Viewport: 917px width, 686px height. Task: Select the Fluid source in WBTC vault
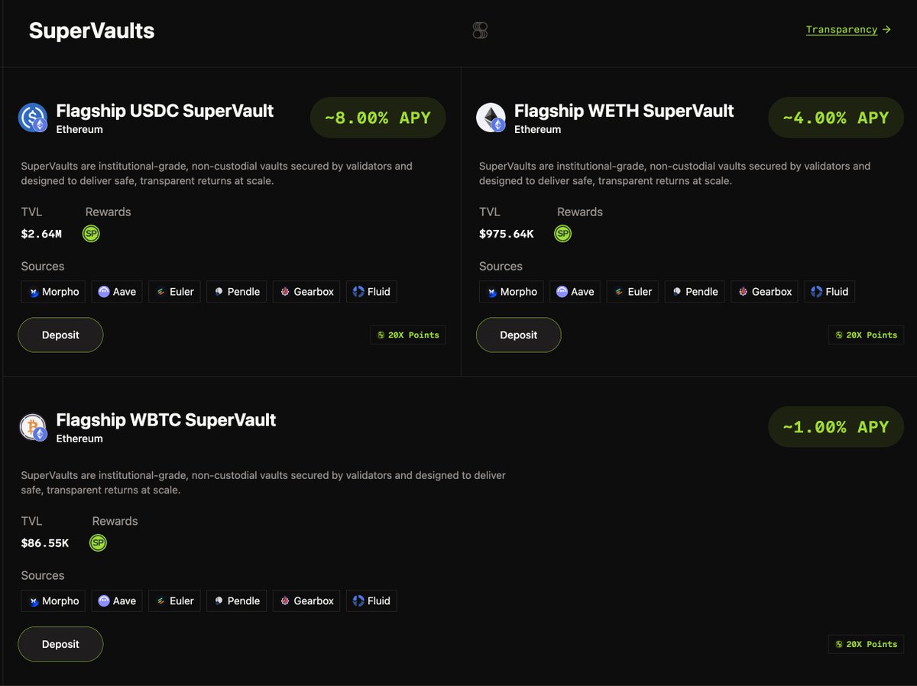tap(371, 601)
